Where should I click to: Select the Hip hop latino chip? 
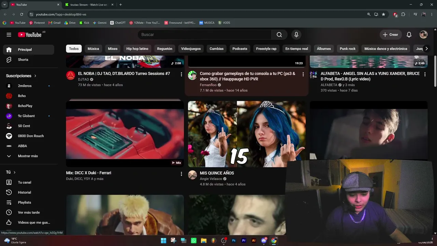tap(137, 49)
